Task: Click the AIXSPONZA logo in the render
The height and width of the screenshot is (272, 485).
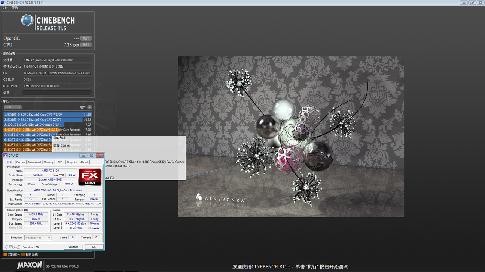Action: pyautogui.click(x=221, y=198)
